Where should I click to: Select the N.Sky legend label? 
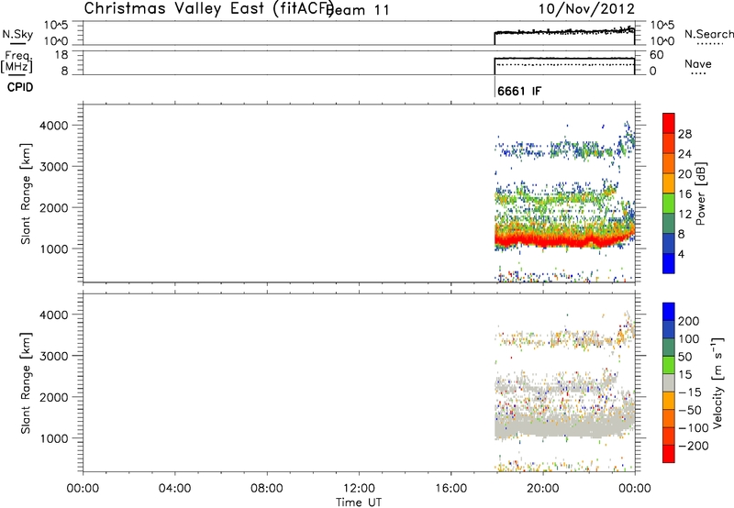click(17, 35)
